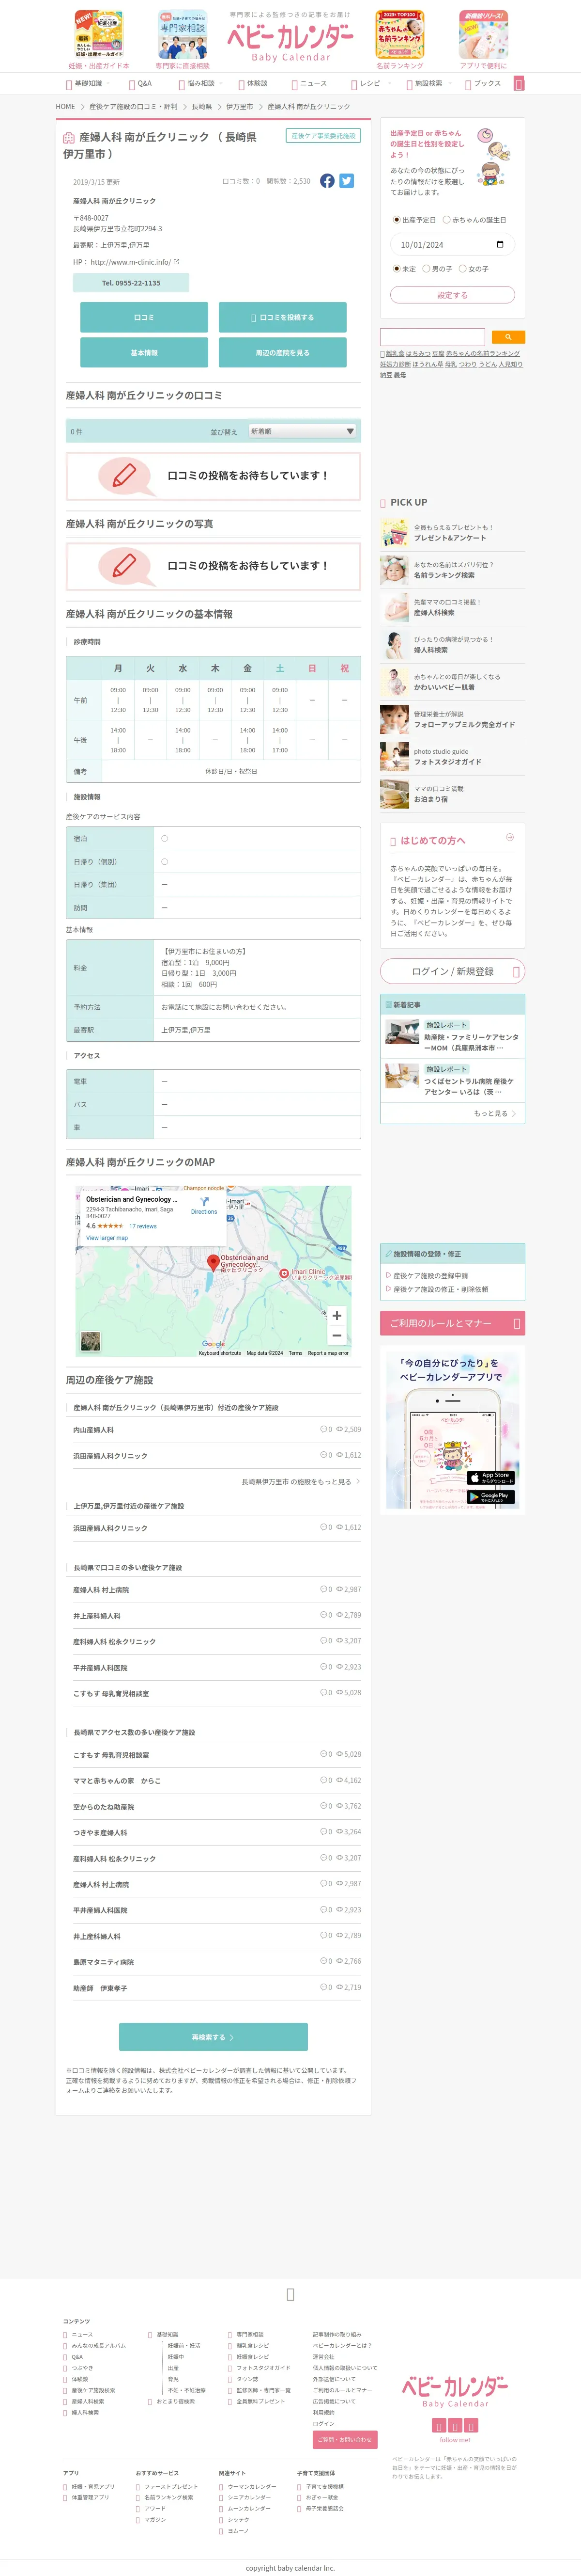
Task: Select the 赤ちゃんの誕生日 radio button
Action: (x=446, y=220)
